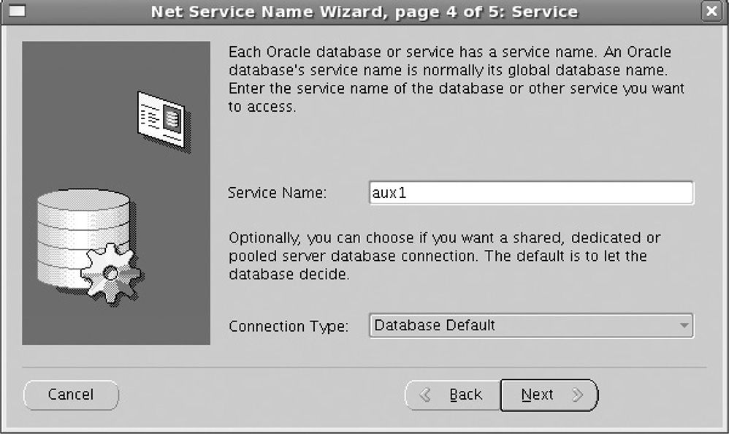Click the 'Connection Type:' label

coord(289,326)
